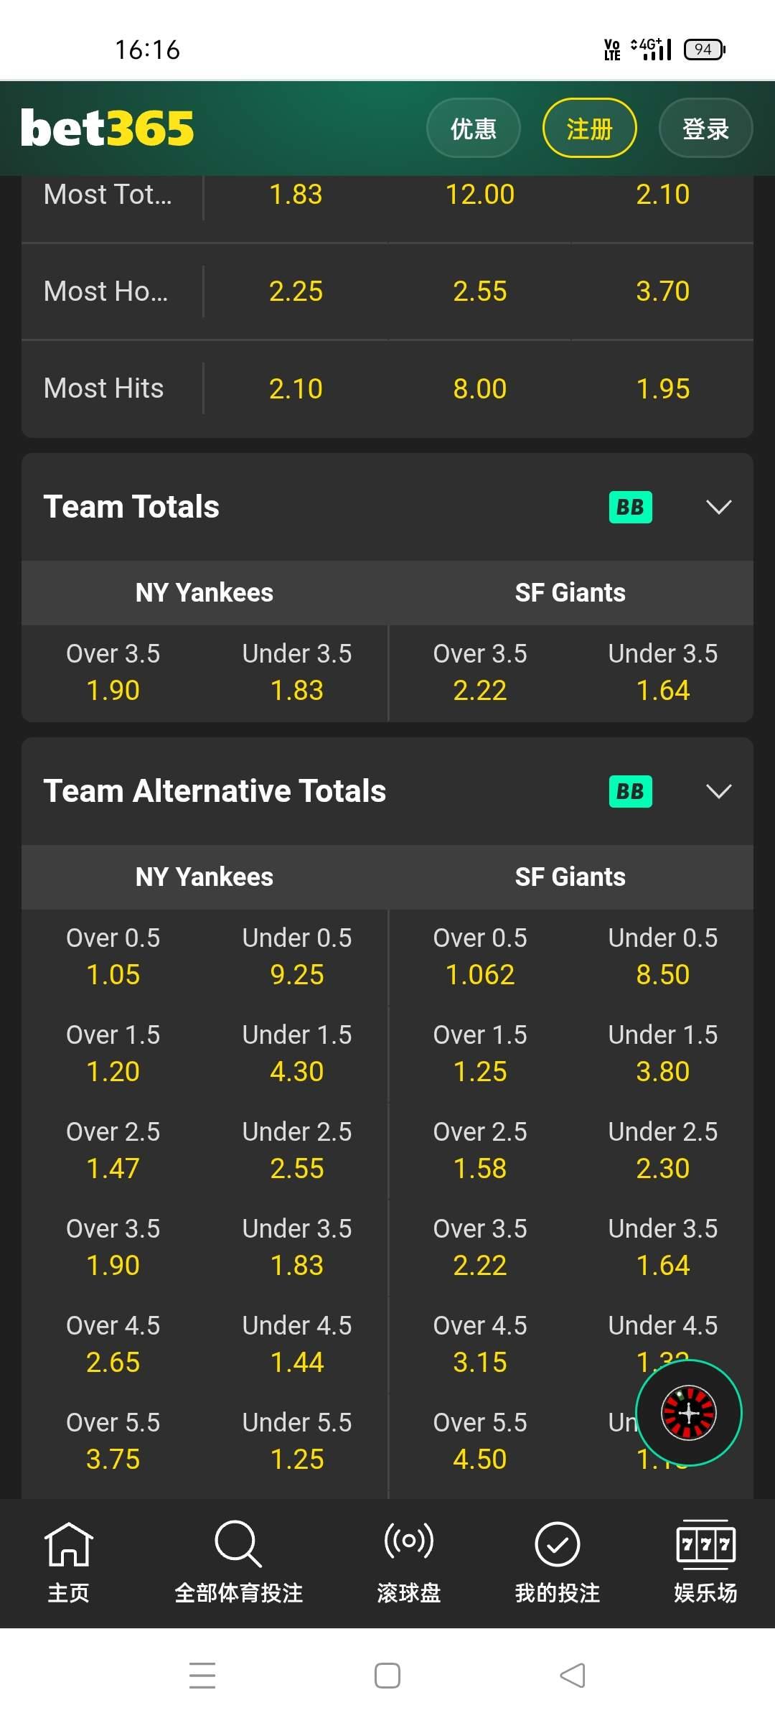Tap the BB badge beside Team Totals

[630, 507]
